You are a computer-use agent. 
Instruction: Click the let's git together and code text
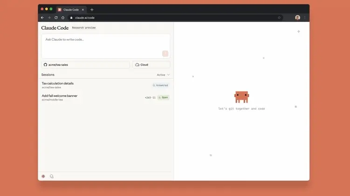point(241,109)
